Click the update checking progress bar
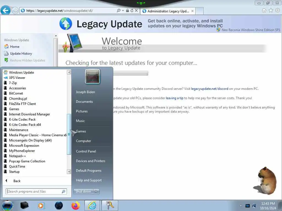282x211 pixels. click(x=131, y=73)
